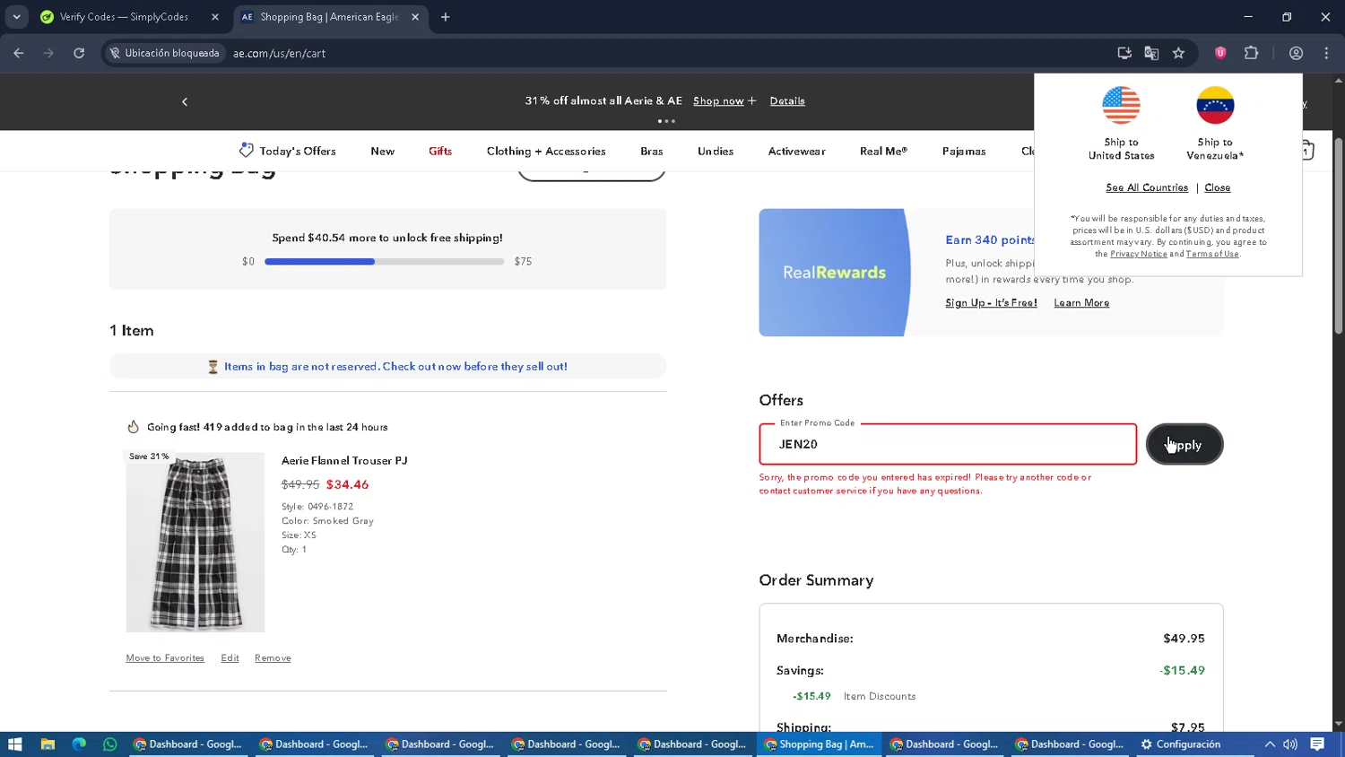Open File Explorer from taskbar
The height and width of the screenshot is (757, 1345).
(48, 744)
